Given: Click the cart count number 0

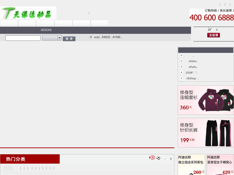Looking at the screenshot, I should click(x=217, y=30).
